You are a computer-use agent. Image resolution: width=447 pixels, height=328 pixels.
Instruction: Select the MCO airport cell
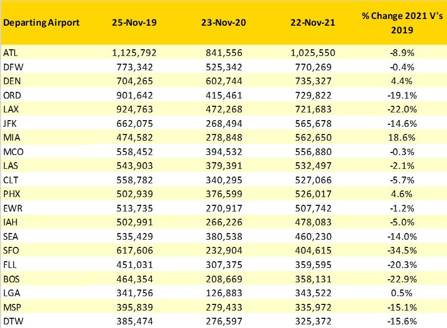tap(13, 152)
